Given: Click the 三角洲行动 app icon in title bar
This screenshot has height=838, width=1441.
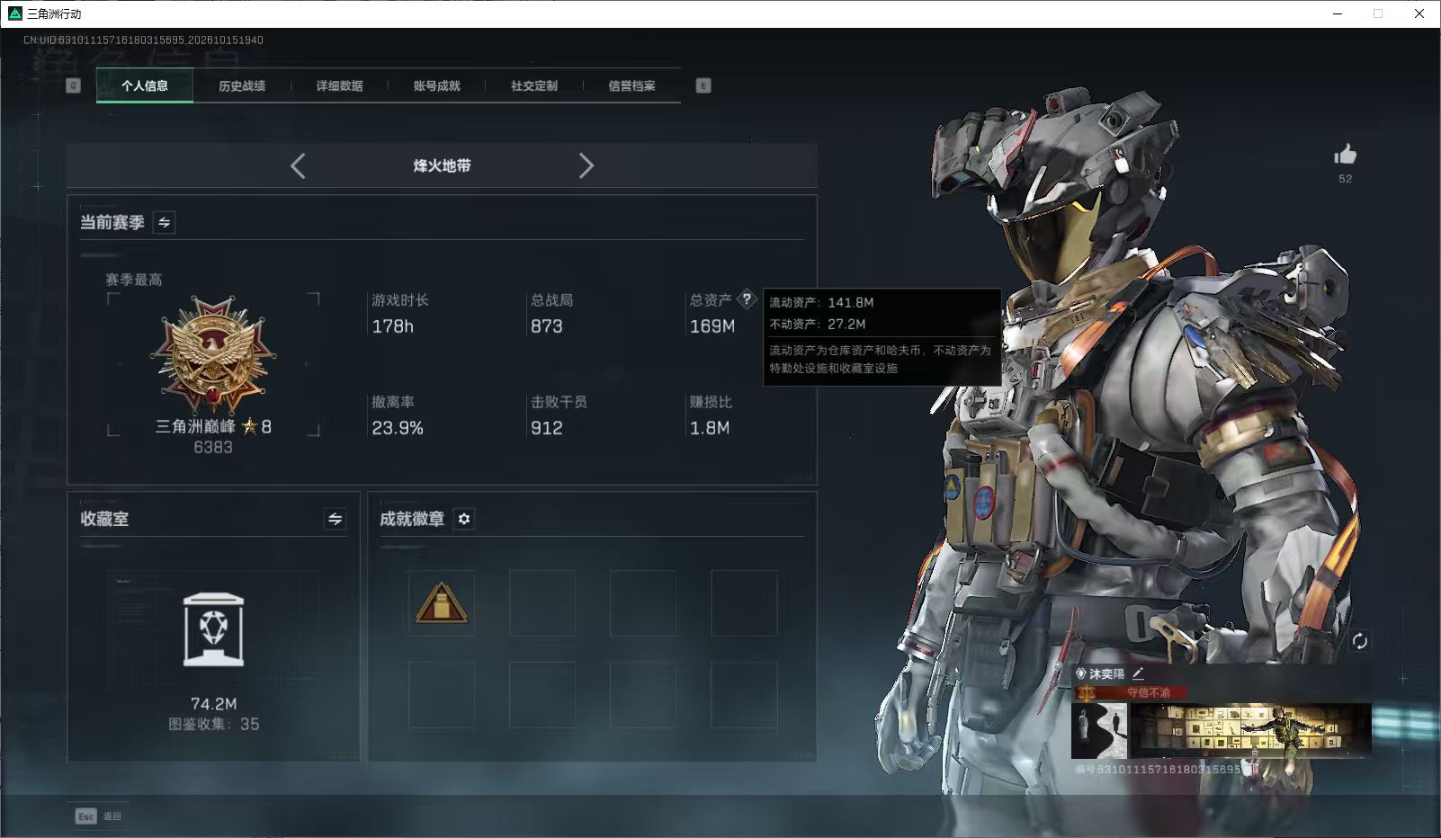Looking at the screenshot, I should click(15, 13).
